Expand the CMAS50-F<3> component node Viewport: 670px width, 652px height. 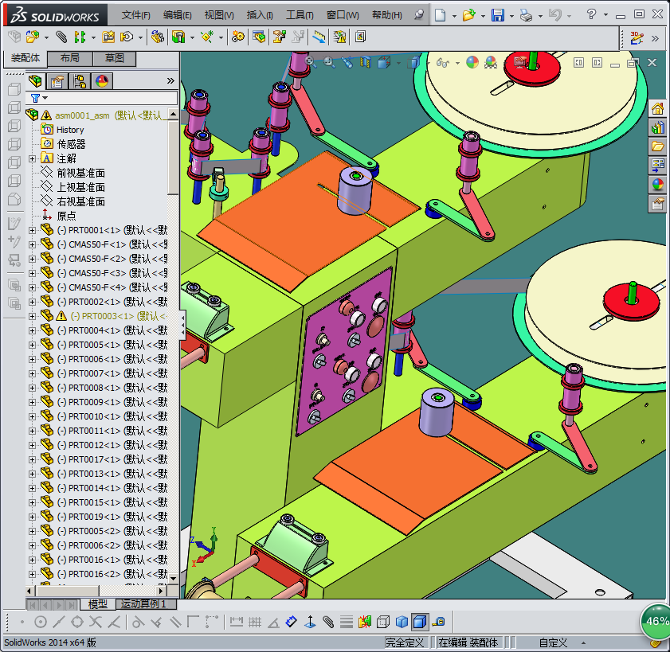click(32, 273)
